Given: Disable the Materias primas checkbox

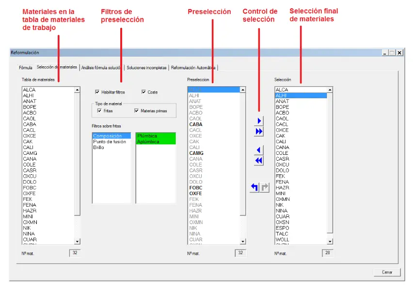Looking at the screenshot, I should pos(136,111).
